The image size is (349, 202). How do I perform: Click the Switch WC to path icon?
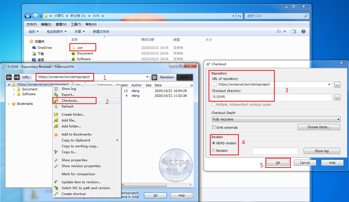[56, 188]
